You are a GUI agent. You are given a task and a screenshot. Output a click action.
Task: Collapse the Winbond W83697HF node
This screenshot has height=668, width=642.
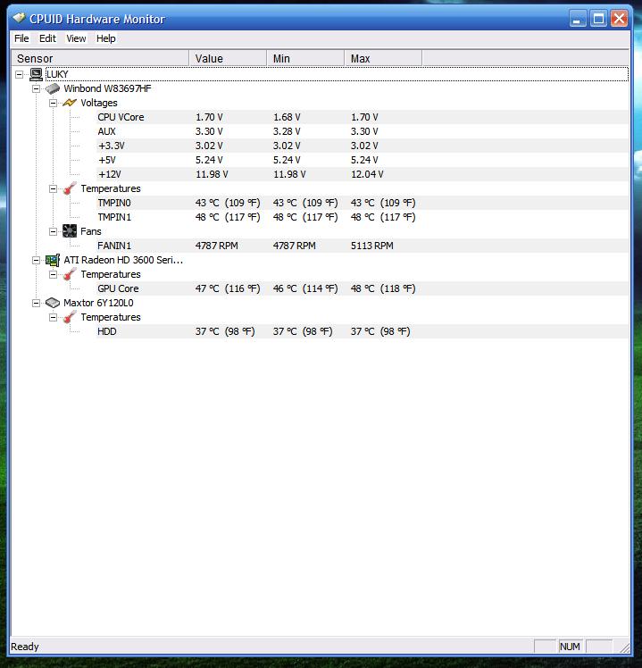[x=37, y=88]
